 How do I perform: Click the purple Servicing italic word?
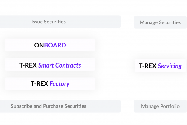pyautogui.click(x=170, y=66)
